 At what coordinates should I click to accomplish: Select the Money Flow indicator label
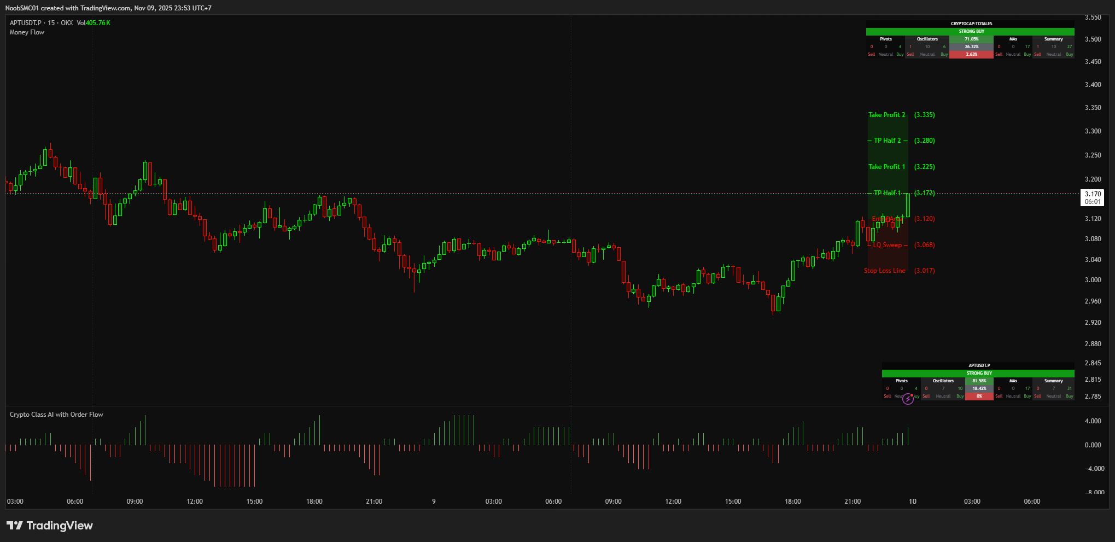[27, 32]
